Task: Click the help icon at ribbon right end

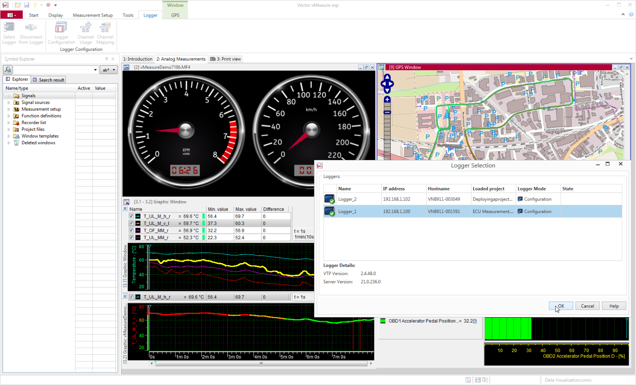Action: 631,15
